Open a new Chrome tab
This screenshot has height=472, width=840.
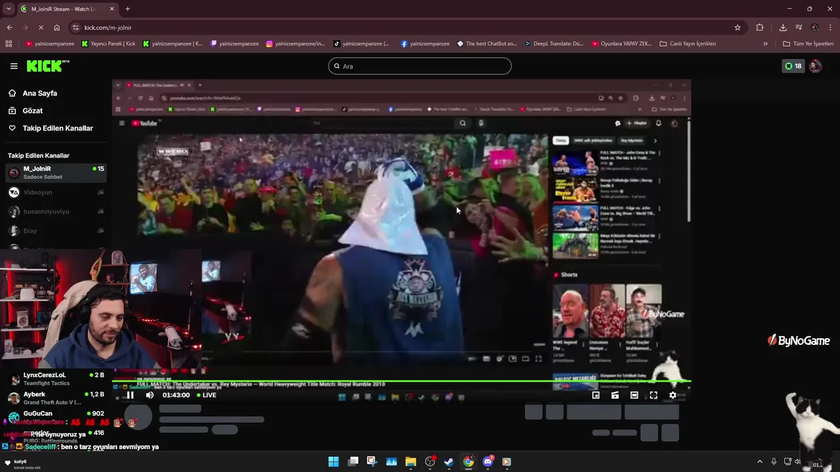(127, 9)
